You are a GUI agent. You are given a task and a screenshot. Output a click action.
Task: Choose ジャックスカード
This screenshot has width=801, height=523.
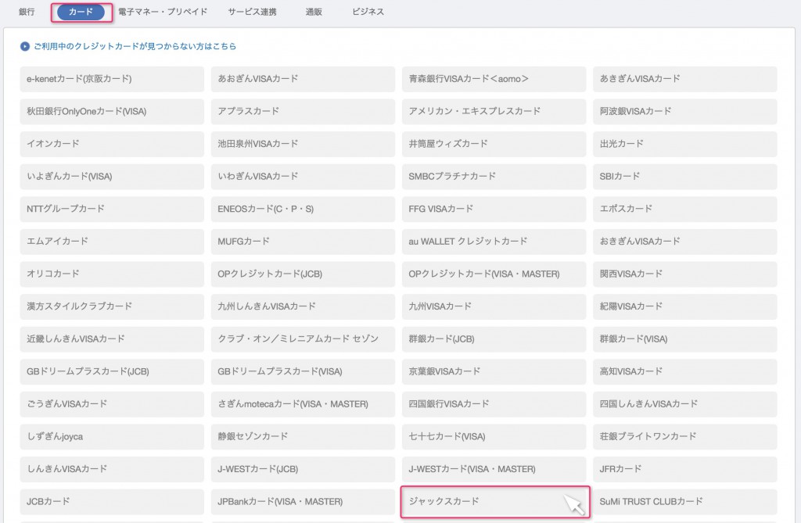[494, 502]
